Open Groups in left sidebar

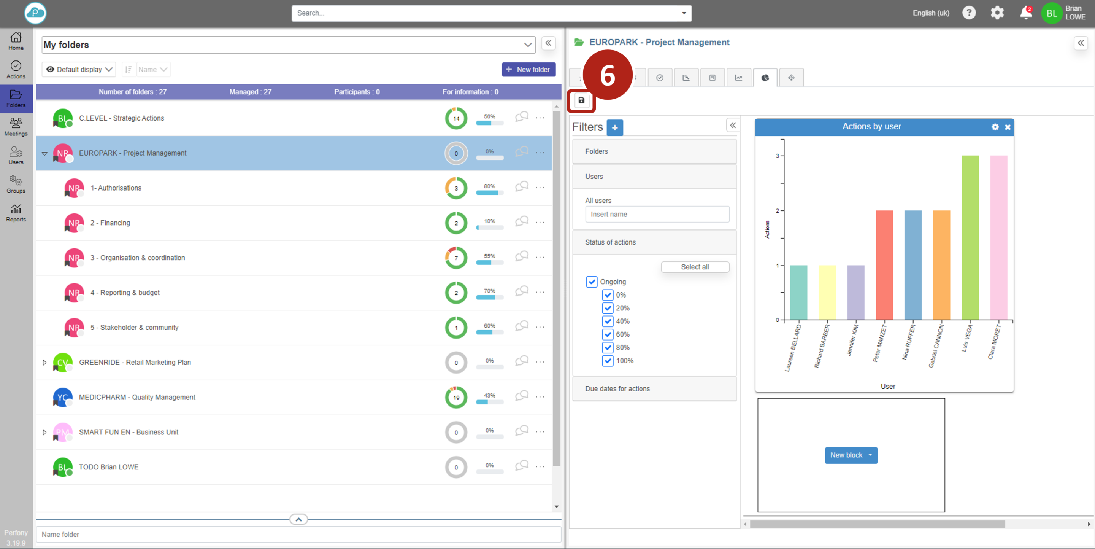16,184
